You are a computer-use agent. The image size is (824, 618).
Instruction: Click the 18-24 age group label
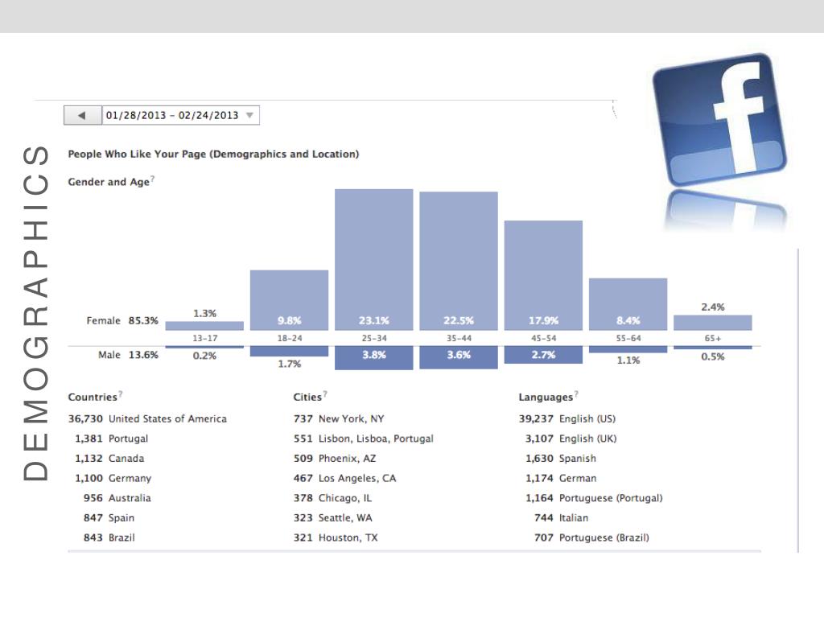point(290,339)
